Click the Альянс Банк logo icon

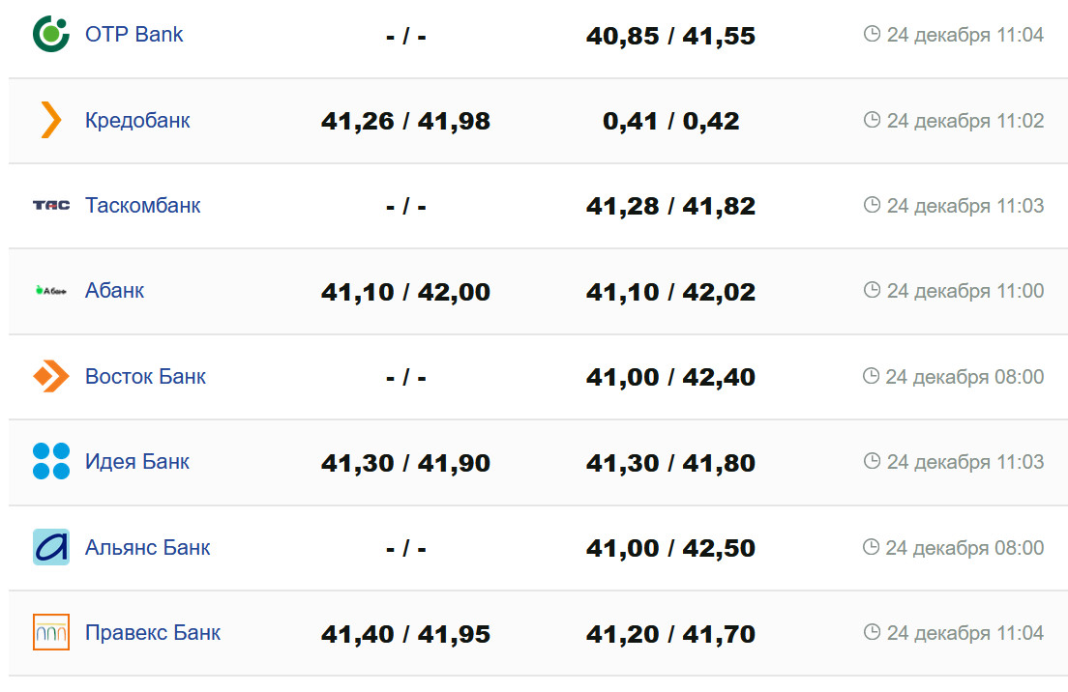click(x=51, y=547)
